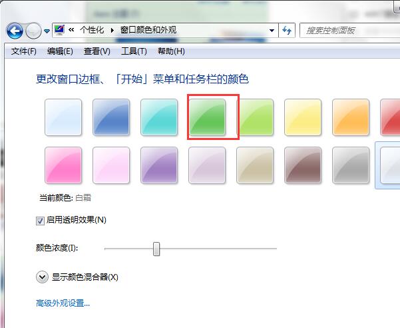
Task: Select the green leaf color swatch
Action: pyautogui.click(x=207, y=117)
